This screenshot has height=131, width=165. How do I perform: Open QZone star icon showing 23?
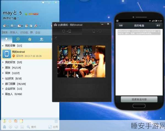[6, 26]
